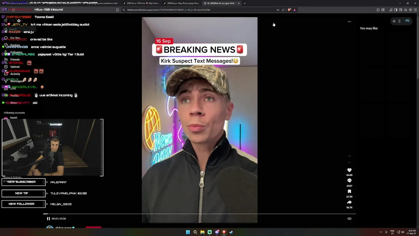
Task: Click chat message 'Toome Eesti'
Action: pos(44,17)
